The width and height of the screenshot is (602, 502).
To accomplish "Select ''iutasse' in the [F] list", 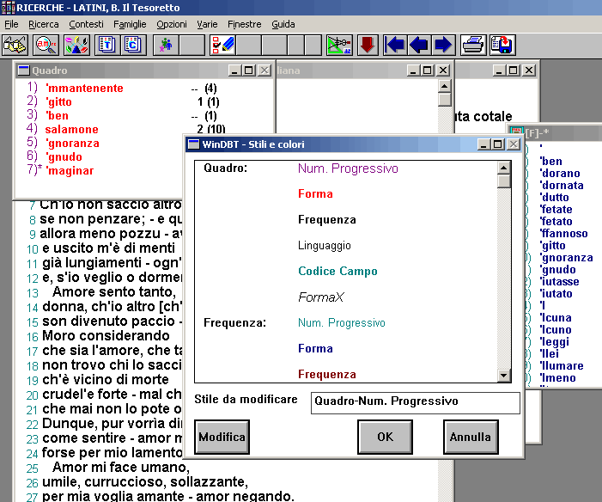I will (559, 282).
